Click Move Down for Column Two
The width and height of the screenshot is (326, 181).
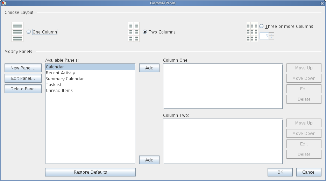304,134
